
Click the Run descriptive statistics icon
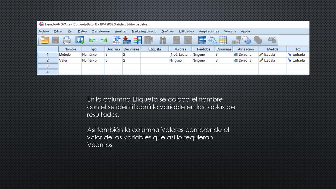(x=149, y=40)
